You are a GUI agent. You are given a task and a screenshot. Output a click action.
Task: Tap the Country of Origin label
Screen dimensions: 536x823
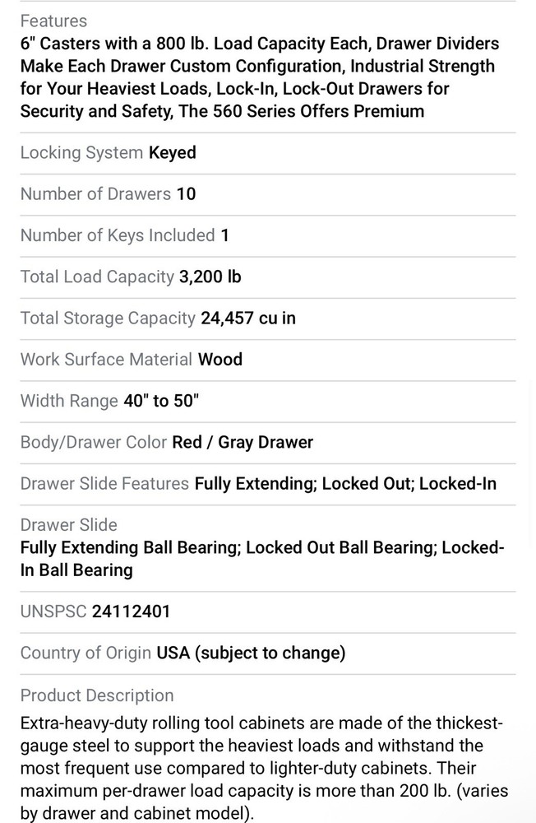click(x=85, y=653)
